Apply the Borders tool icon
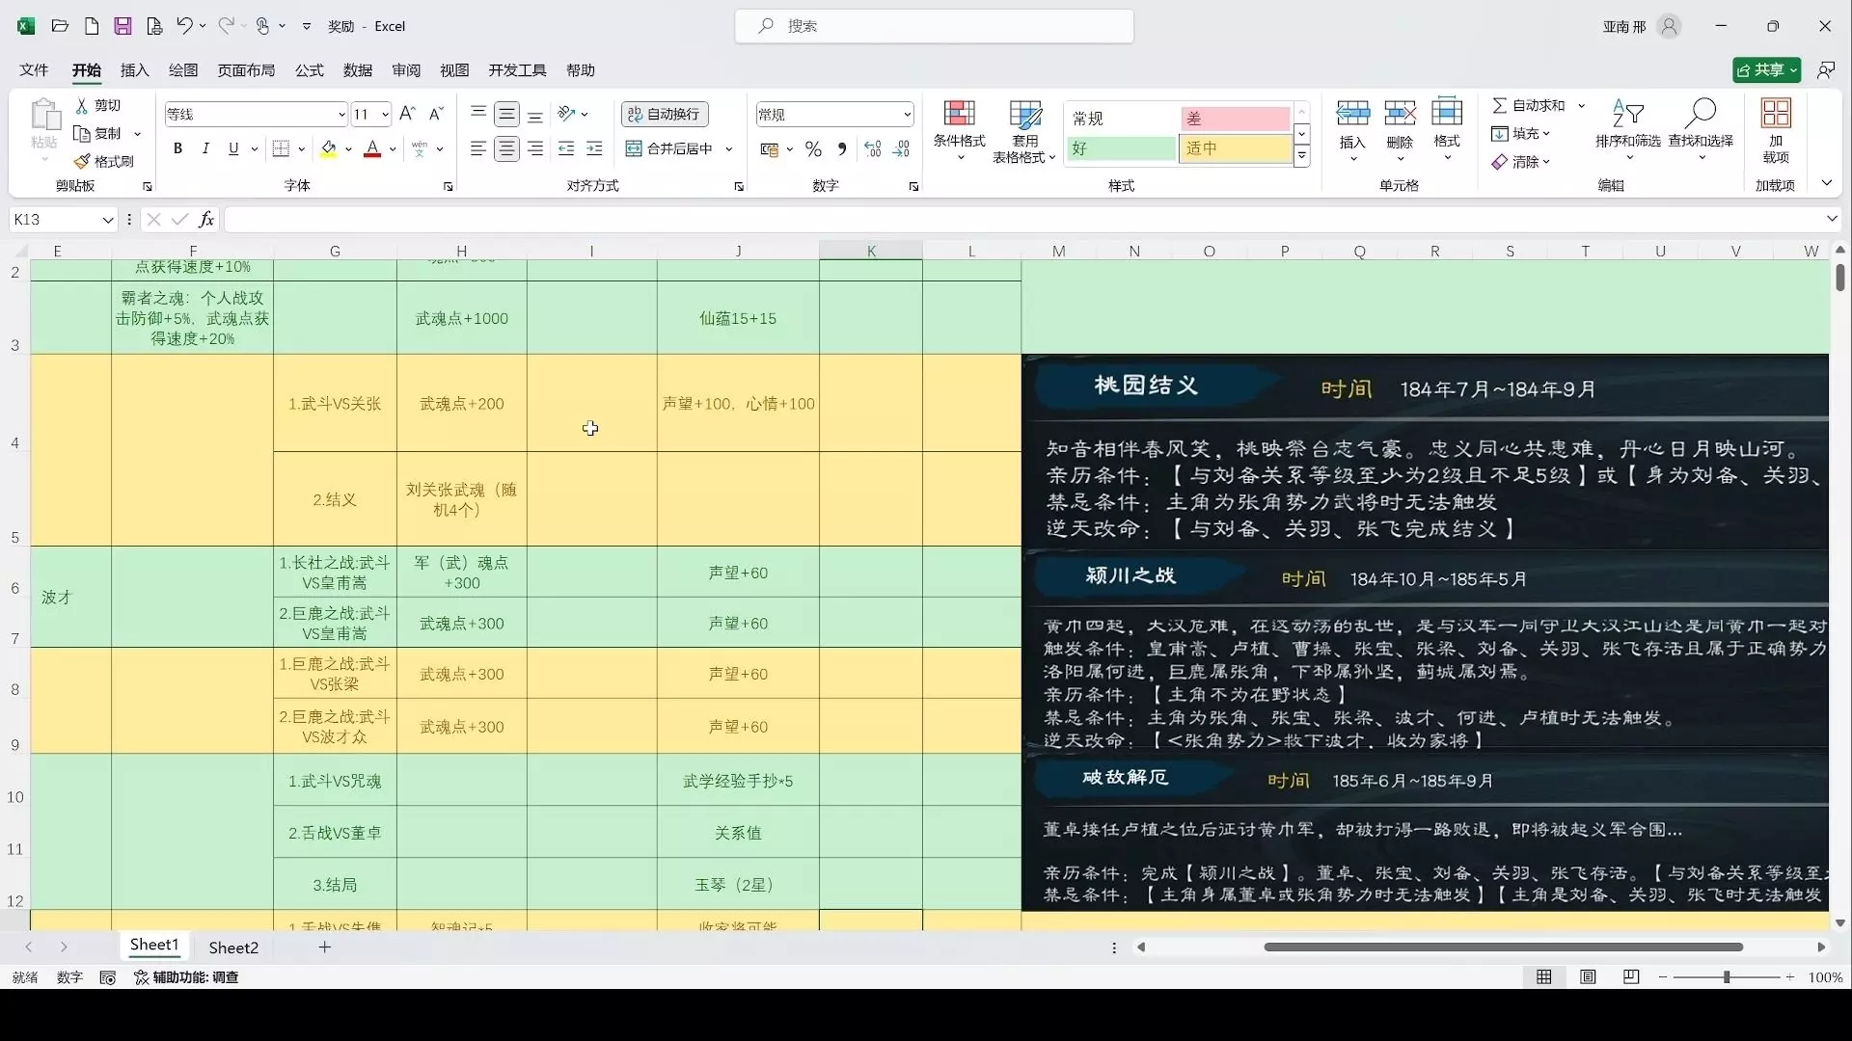The image size is (1852, 1041). click(x=281, y=148)
